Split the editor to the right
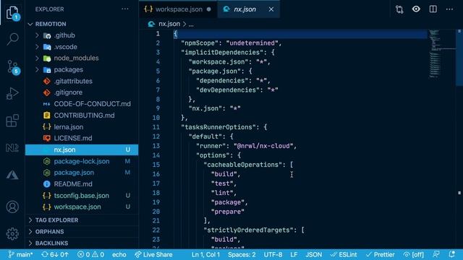 pos(433,9)
